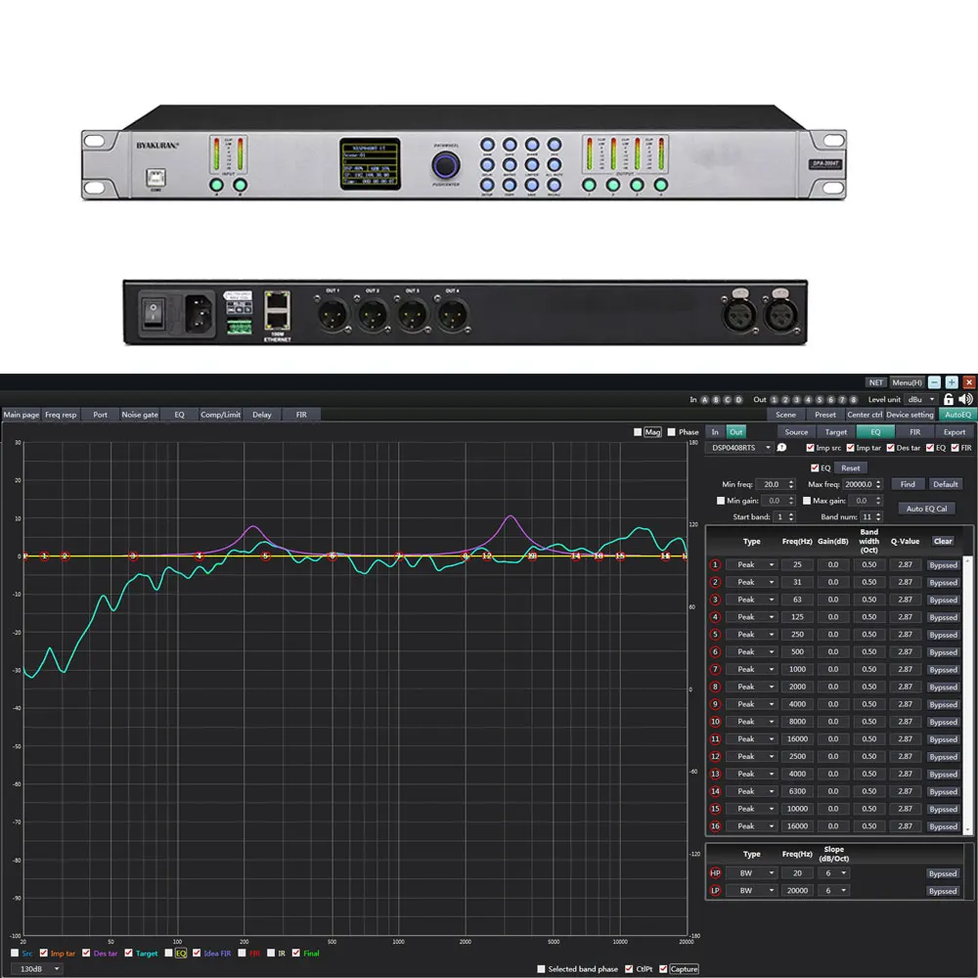Open the Level unit dBu dropdown
The height and width of the screenshot is (978, 978).
pyautogui.click(x=922, y=400)
